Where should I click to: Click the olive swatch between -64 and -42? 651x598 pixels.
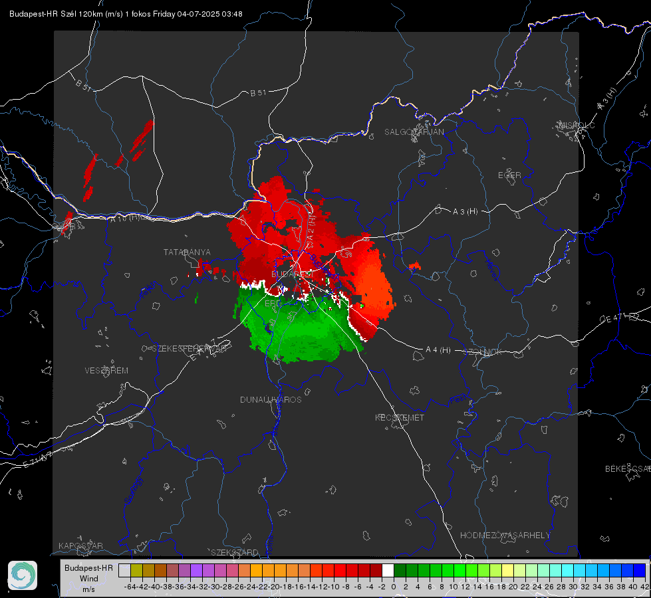click(x=136, y=570)
